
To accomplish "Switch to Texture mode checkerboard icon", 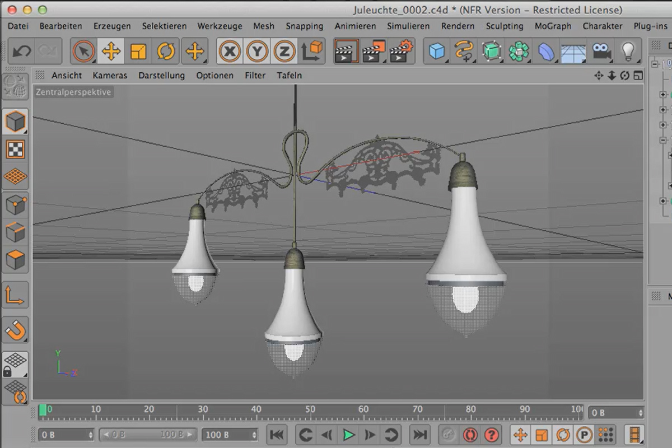I will point(15,149).
